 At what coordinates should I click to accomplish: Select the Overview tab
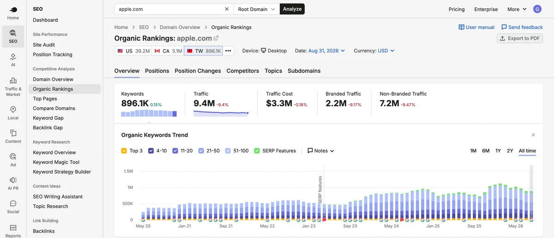coord(127,71)
